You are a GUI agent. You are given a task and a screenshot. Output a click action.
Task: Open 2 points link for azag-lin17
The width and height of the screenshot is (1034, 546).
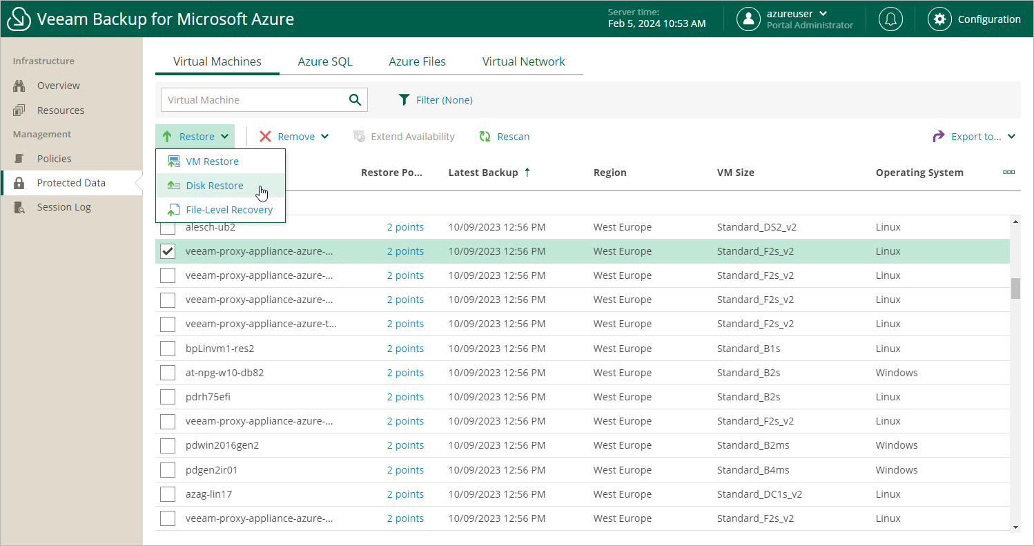tap(405, 494)
